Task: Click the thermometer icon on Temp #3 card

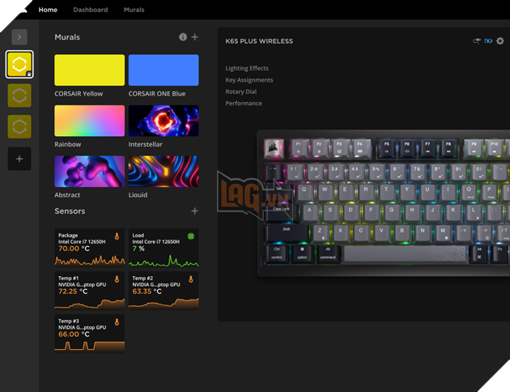Action: click(x=117, y=322)
